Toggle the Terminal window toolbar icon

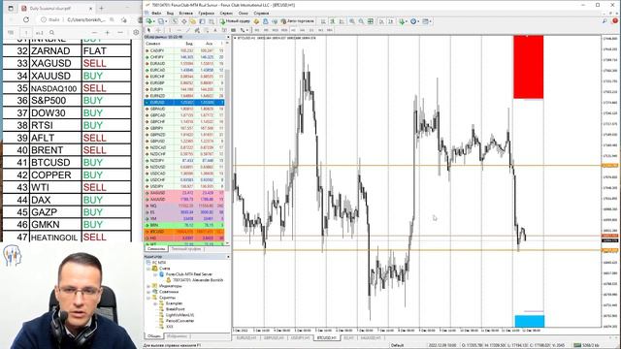[x=202, y=21]
